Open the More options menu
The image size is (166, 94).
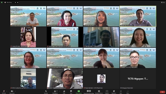coord(128,92)
